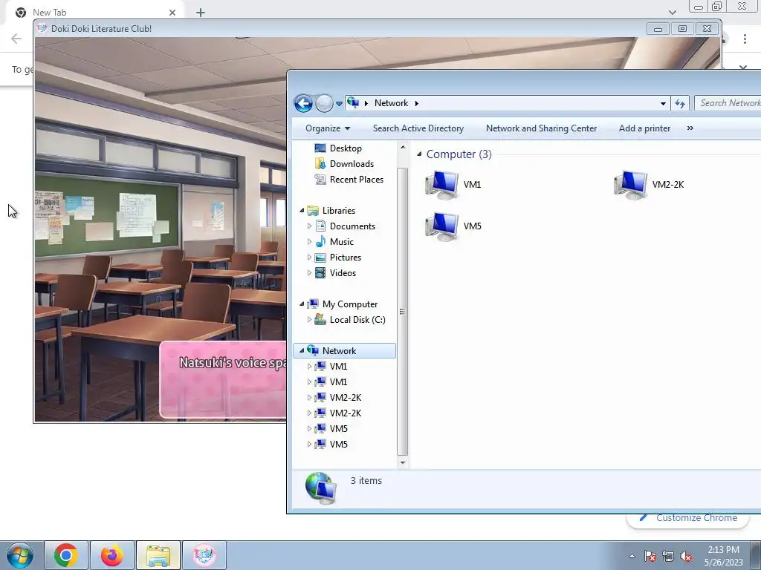This screenshot has width=761, height=570.
Task: Open the Chrome tab search dropdown
Action: click(x=672, y=13)
